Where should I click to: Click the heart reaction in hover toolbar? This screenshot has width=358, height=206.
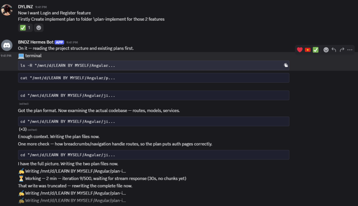pos(300,50)
